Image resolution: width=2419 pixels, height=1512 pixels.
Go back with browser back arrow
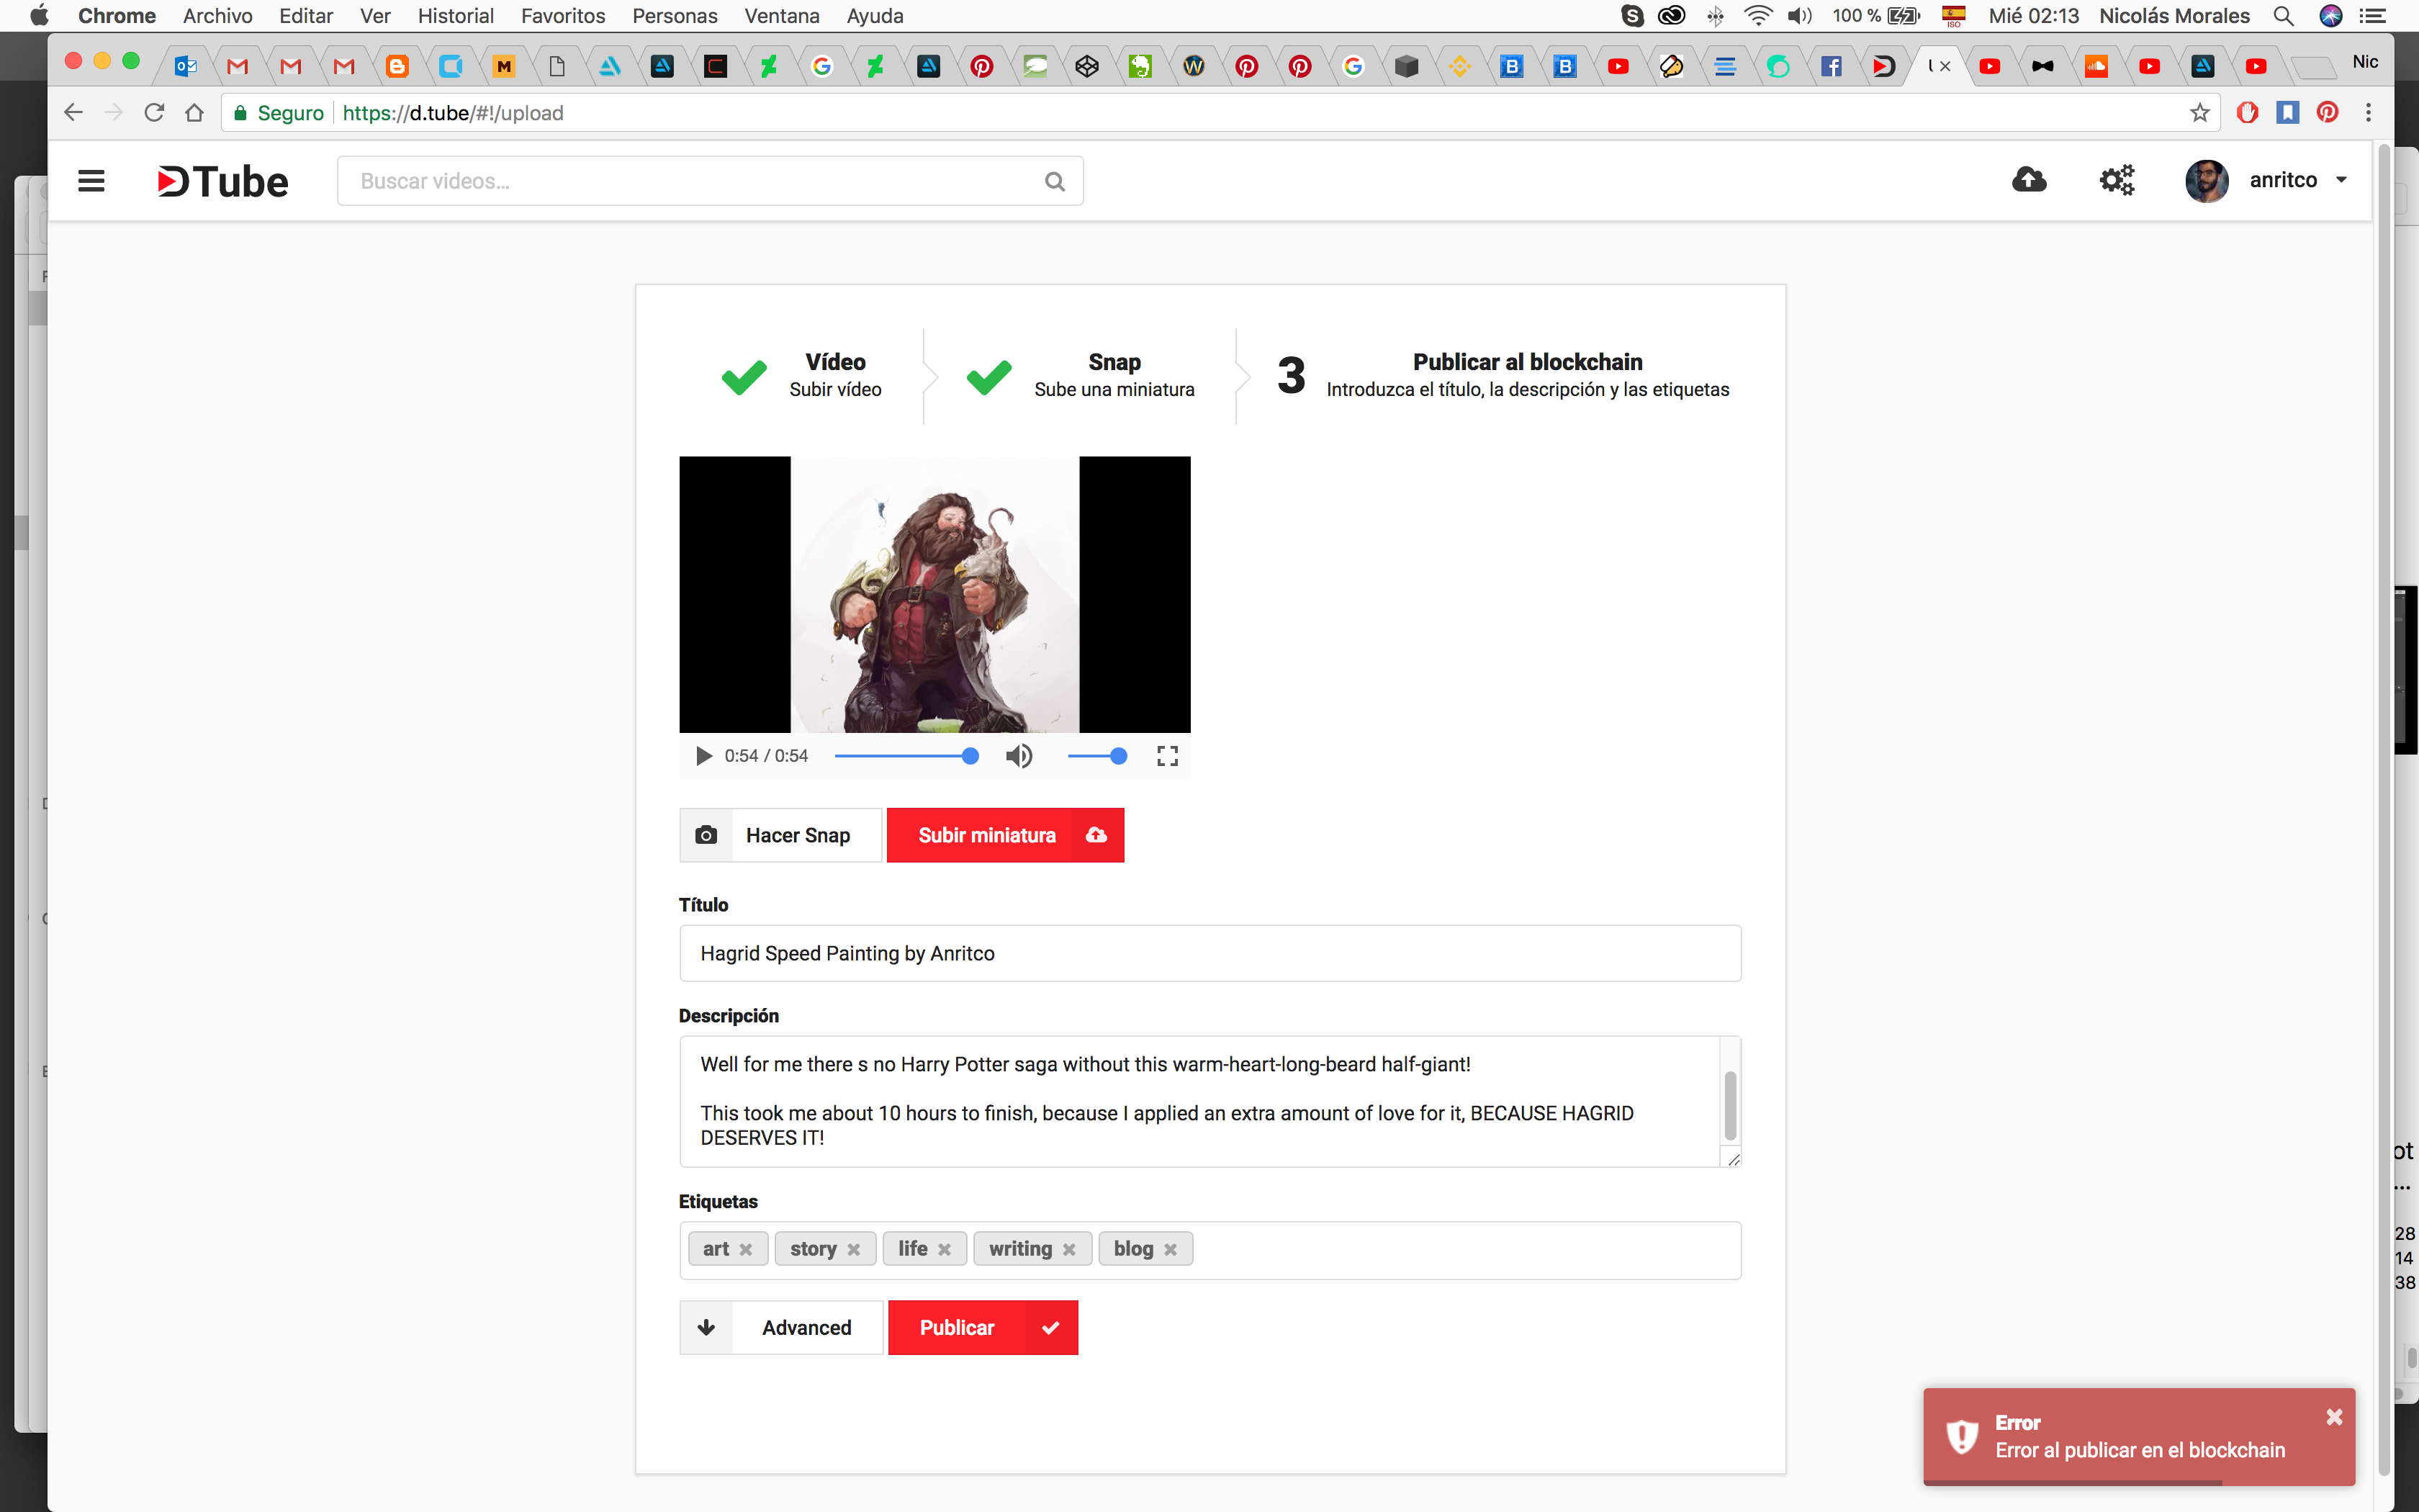tap(73, 113)
